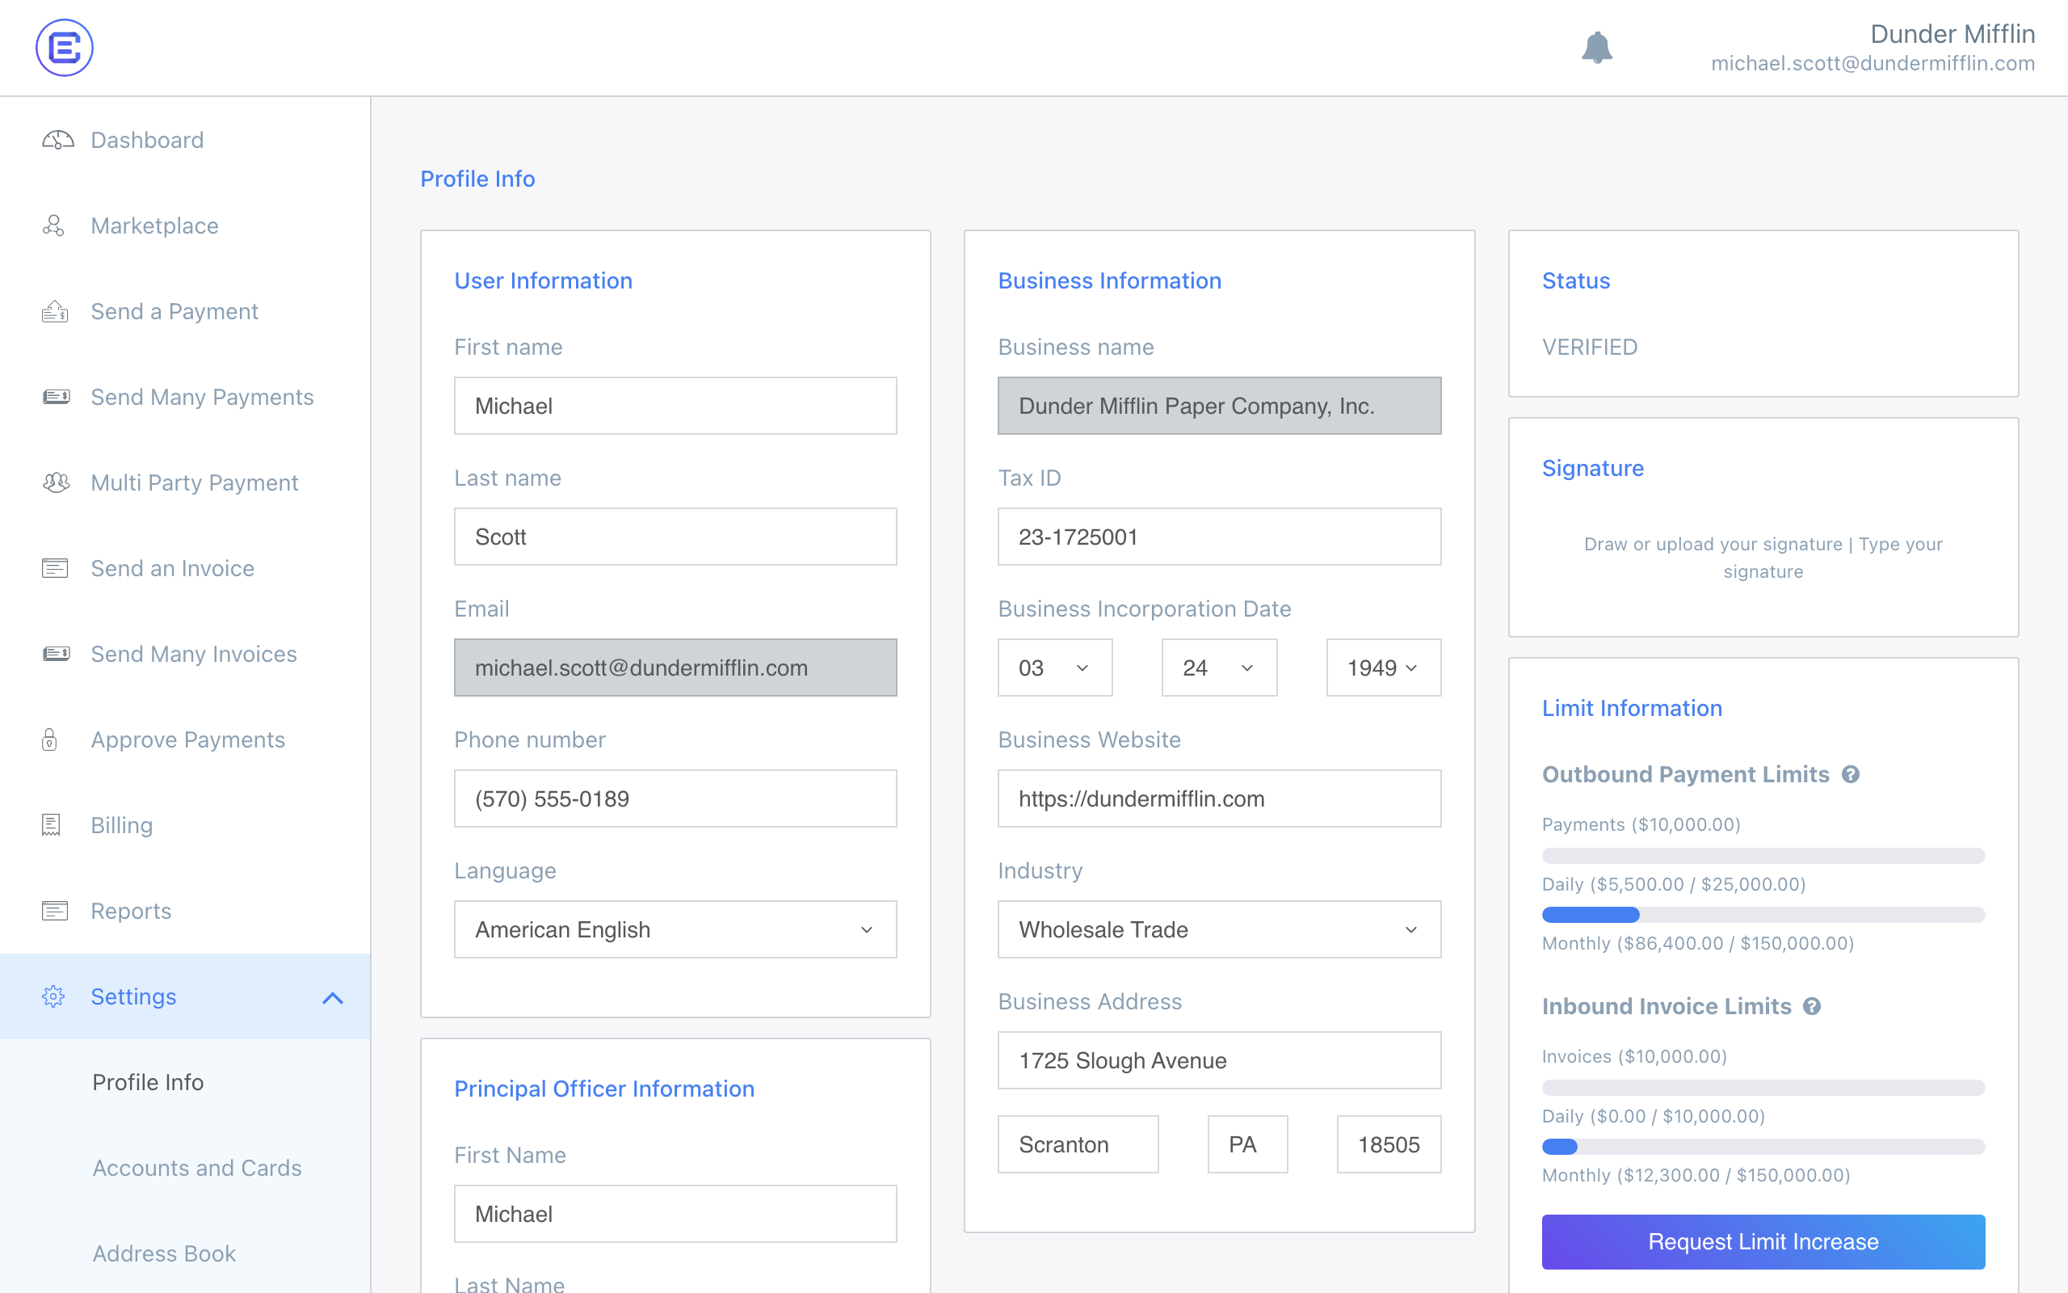Open Reports section

131,911
